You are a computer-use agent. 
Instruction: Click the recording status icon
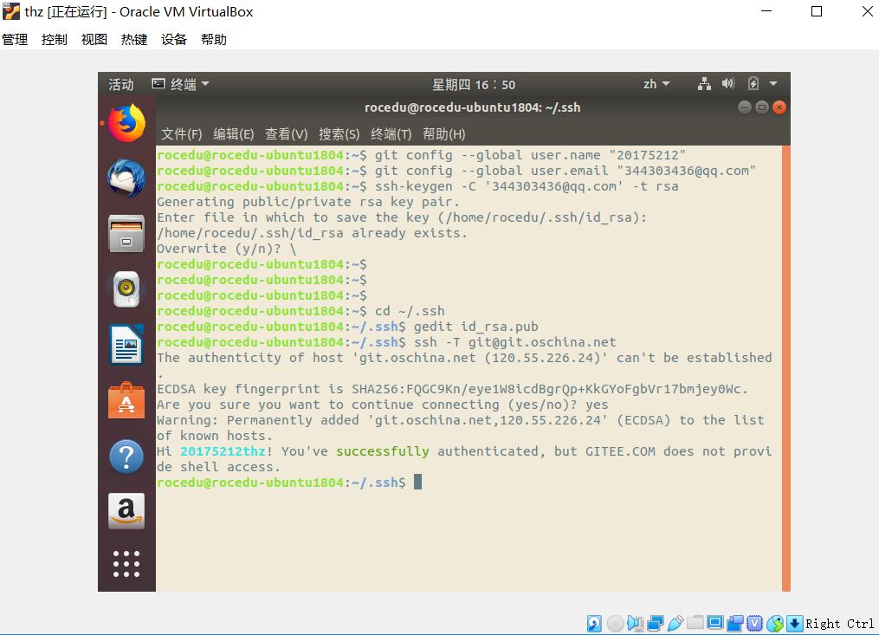735,623
